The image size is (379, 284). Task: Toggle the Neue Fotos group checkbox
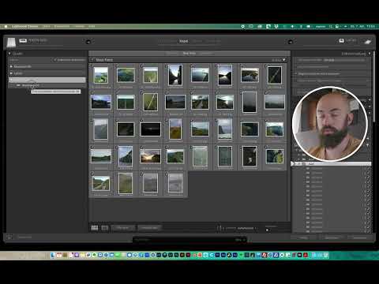(92, 60)
